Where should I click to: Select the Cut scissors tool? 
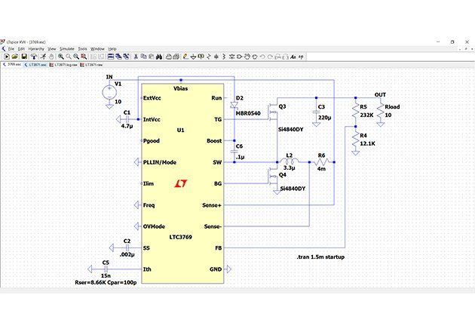click(x=136, y=56)
